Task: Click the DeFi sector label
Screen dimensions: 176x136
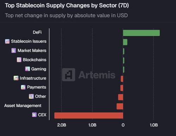Action: tap(37, 32)
